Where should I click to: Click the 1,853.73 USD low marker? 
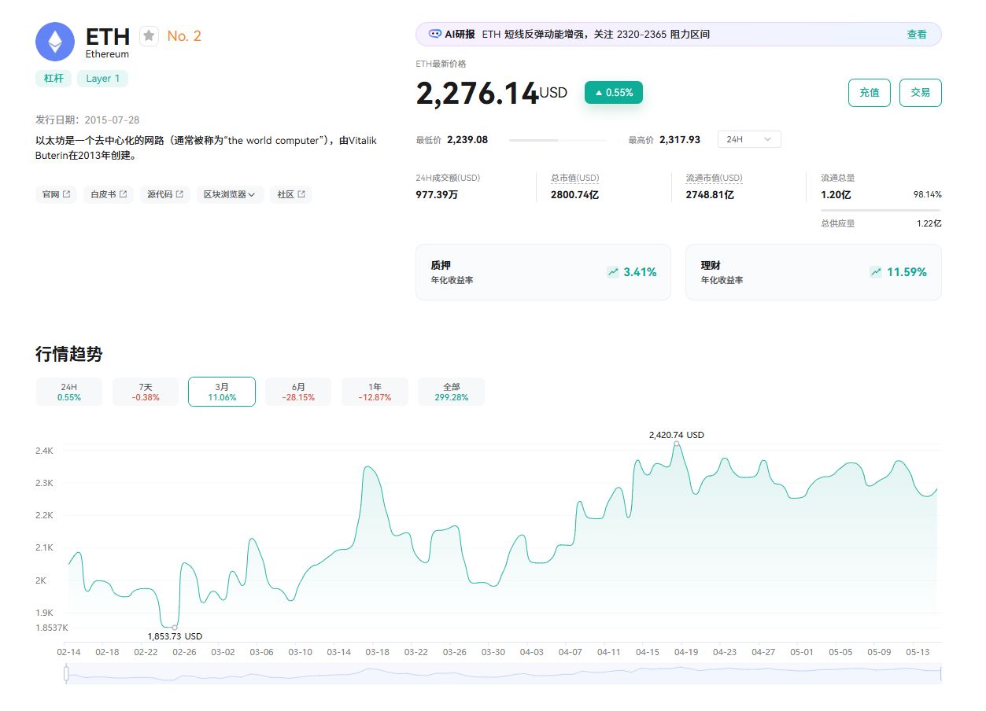[x=175, y=627]
